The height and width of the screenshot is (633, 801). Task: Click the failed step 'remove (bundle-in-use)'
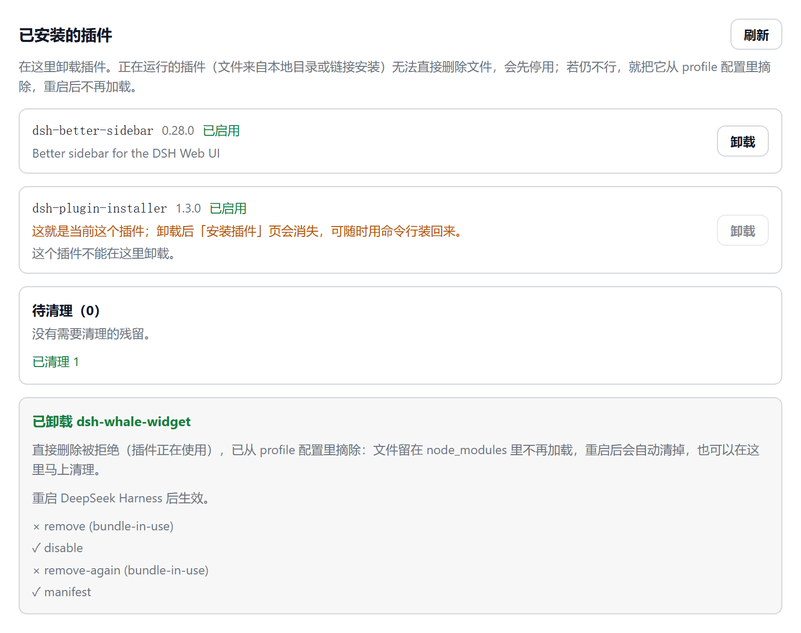(x=103, y=526)
